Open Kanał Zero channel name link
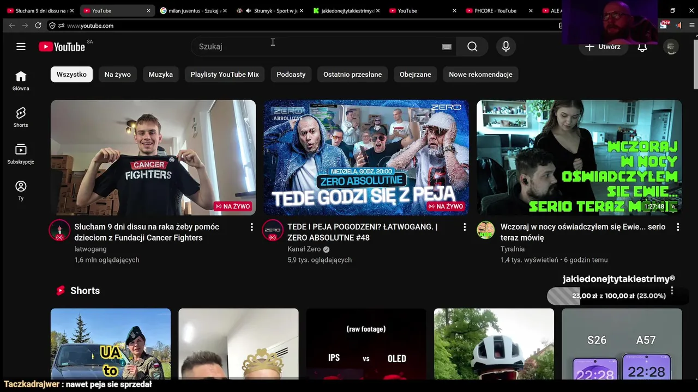 coord(304,249)
